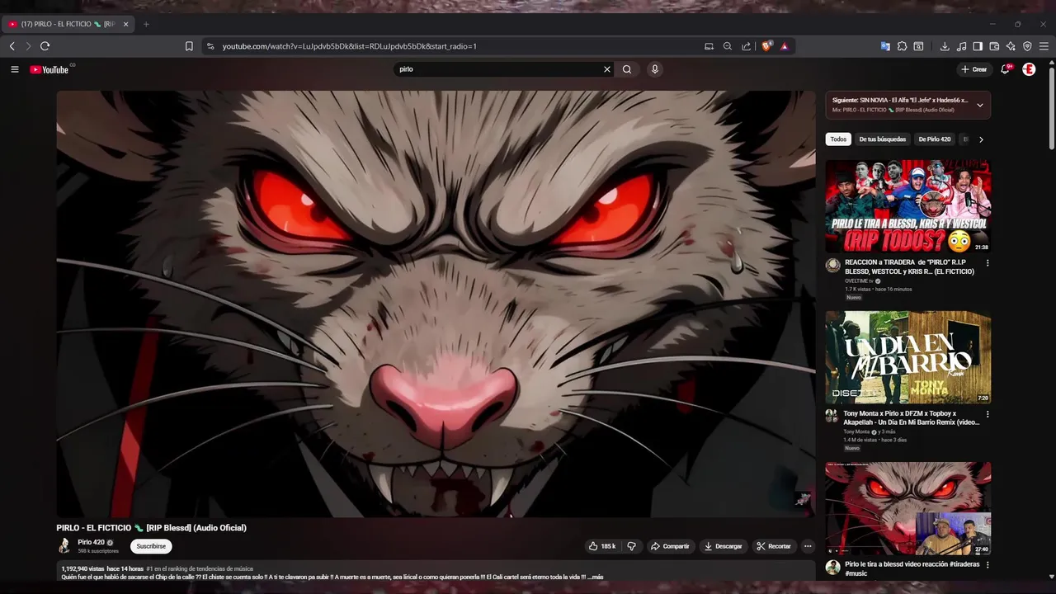
Task: Open the Crear button
Action: 974,69
